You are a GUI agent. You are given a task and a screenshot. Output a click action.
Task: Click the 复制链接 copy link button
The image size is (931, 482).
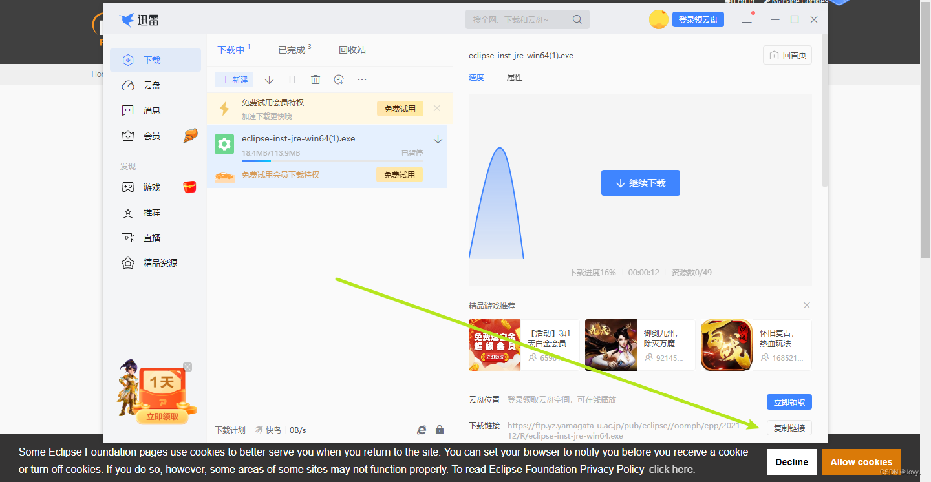click(x=789, y=428)
